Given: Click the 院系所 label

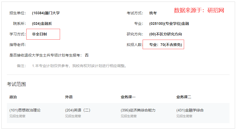Looking at the screenshot, I should [x=19, y=24].
